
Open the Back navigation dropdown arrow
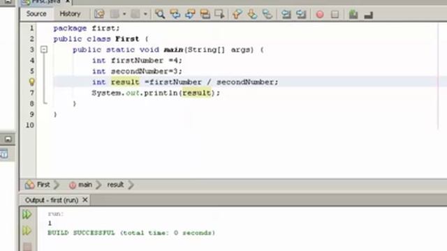[124, 14]
